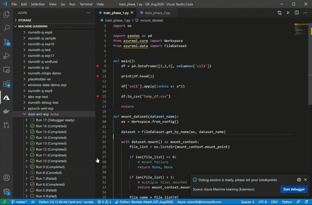Click Split Editor icon in editor toolbar

(297, 13)
